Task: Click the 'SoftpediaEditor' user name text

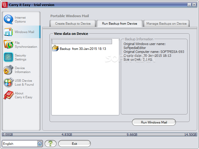Action: pos(135,48)
